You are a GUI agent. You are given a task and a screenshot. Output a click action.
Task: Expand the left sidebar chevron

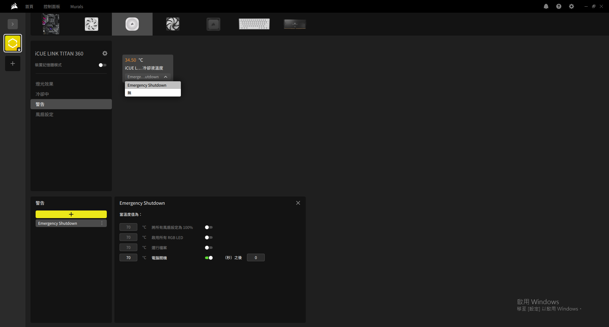(x=13, y=24)
